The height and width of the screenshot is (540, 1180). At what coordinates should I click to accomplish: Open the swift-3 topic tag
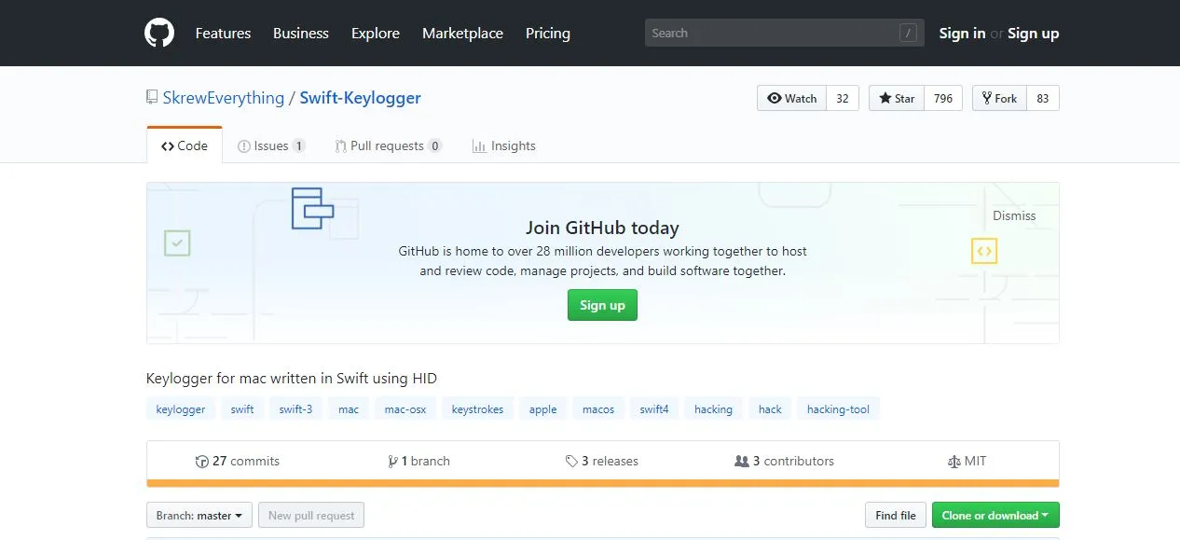point(295,408)
